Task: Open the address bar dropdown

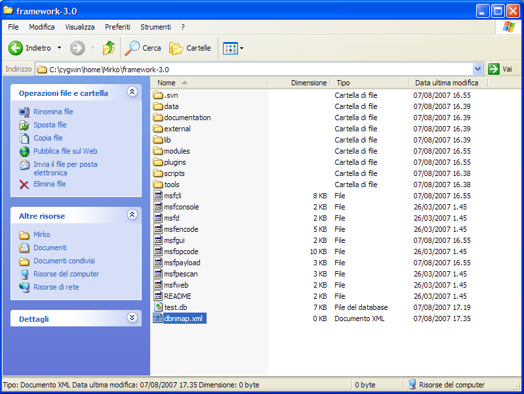Action: 478,69
